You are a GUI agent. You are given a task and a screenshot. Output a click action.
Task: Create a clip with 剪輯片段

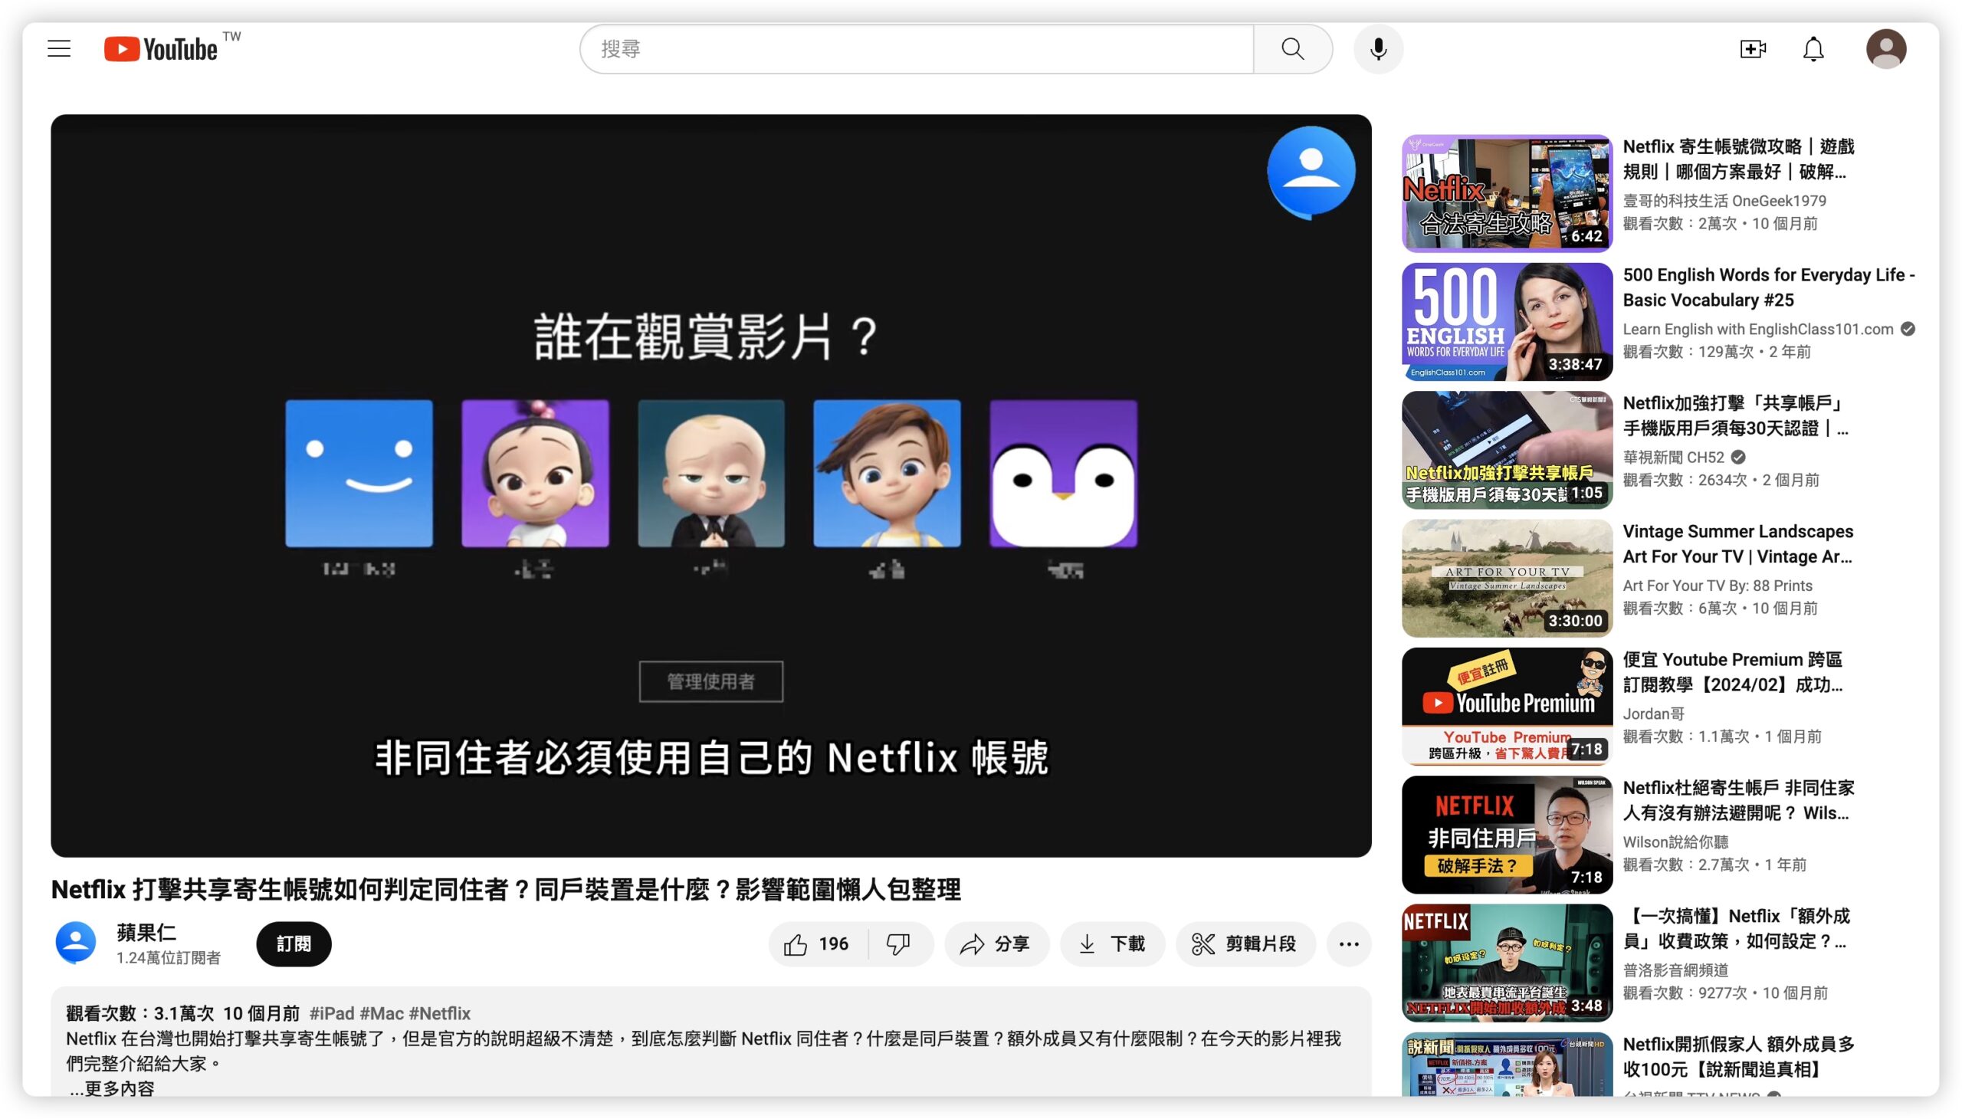pos(1245,943)
